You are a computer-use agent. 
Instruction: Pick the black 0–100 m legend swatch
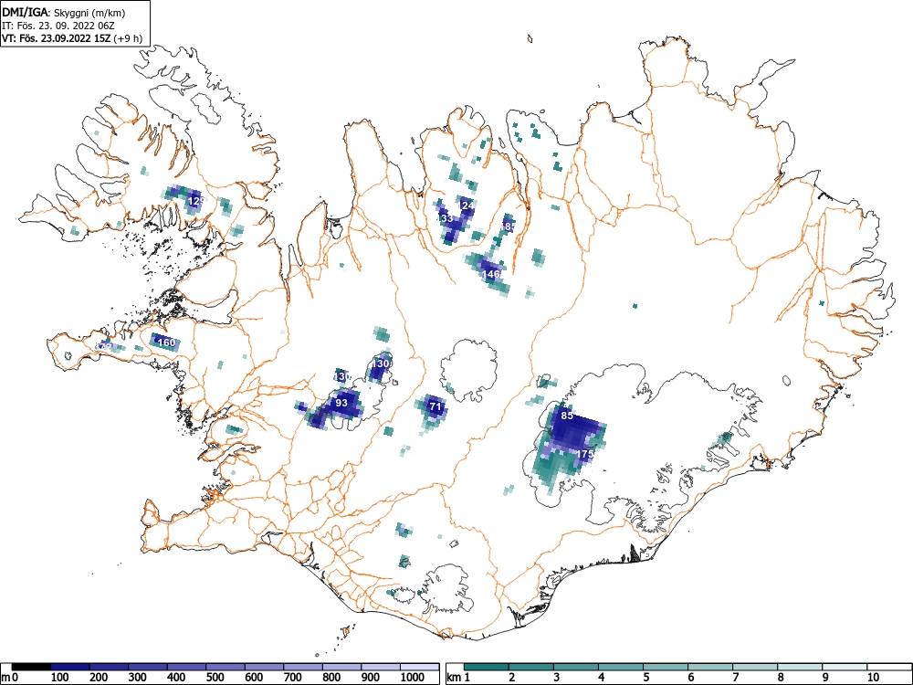(x=31, y=667)
